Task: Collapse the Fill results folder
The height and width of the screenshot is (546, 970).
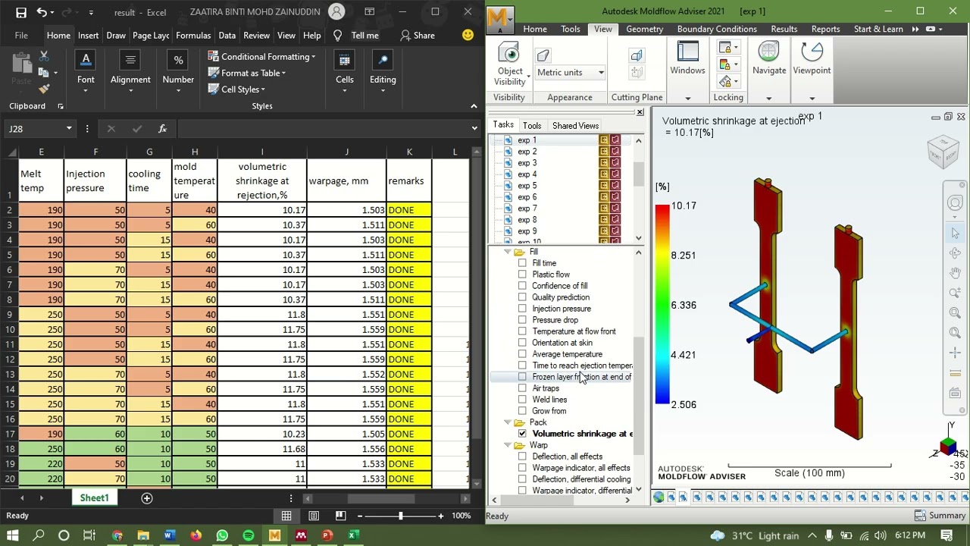Action: pos(507,253)
